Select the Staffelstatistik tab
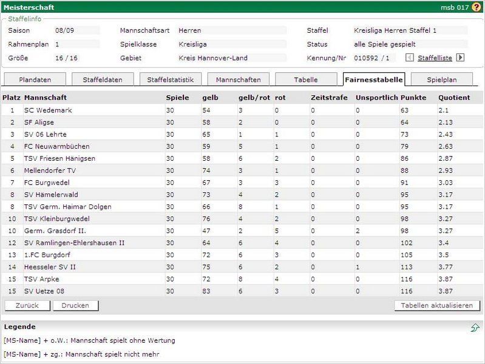This screenshot has height=364, width=485. (x=171, y=79)
